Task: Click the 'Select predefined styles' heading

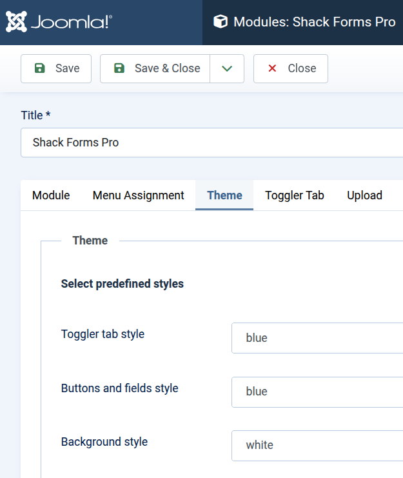Action: click(123, 284)
